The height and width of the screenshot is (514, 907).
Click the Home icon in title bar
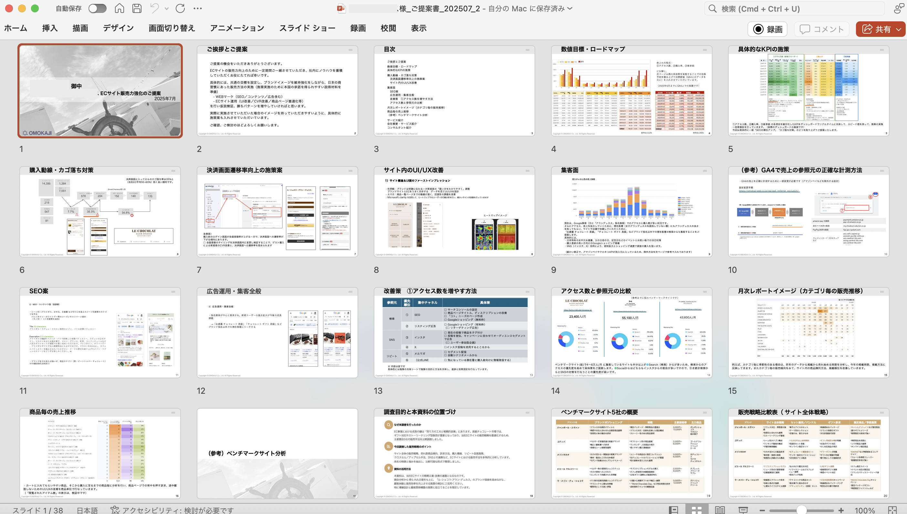click(x=119, y=8)
